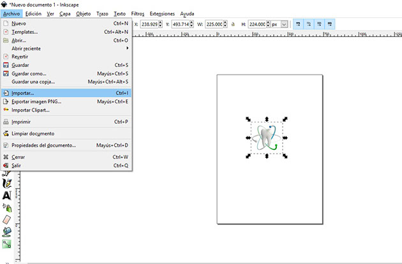Click the bottom-right corner resize handle
402x264 pixels.
pos(285,156)
